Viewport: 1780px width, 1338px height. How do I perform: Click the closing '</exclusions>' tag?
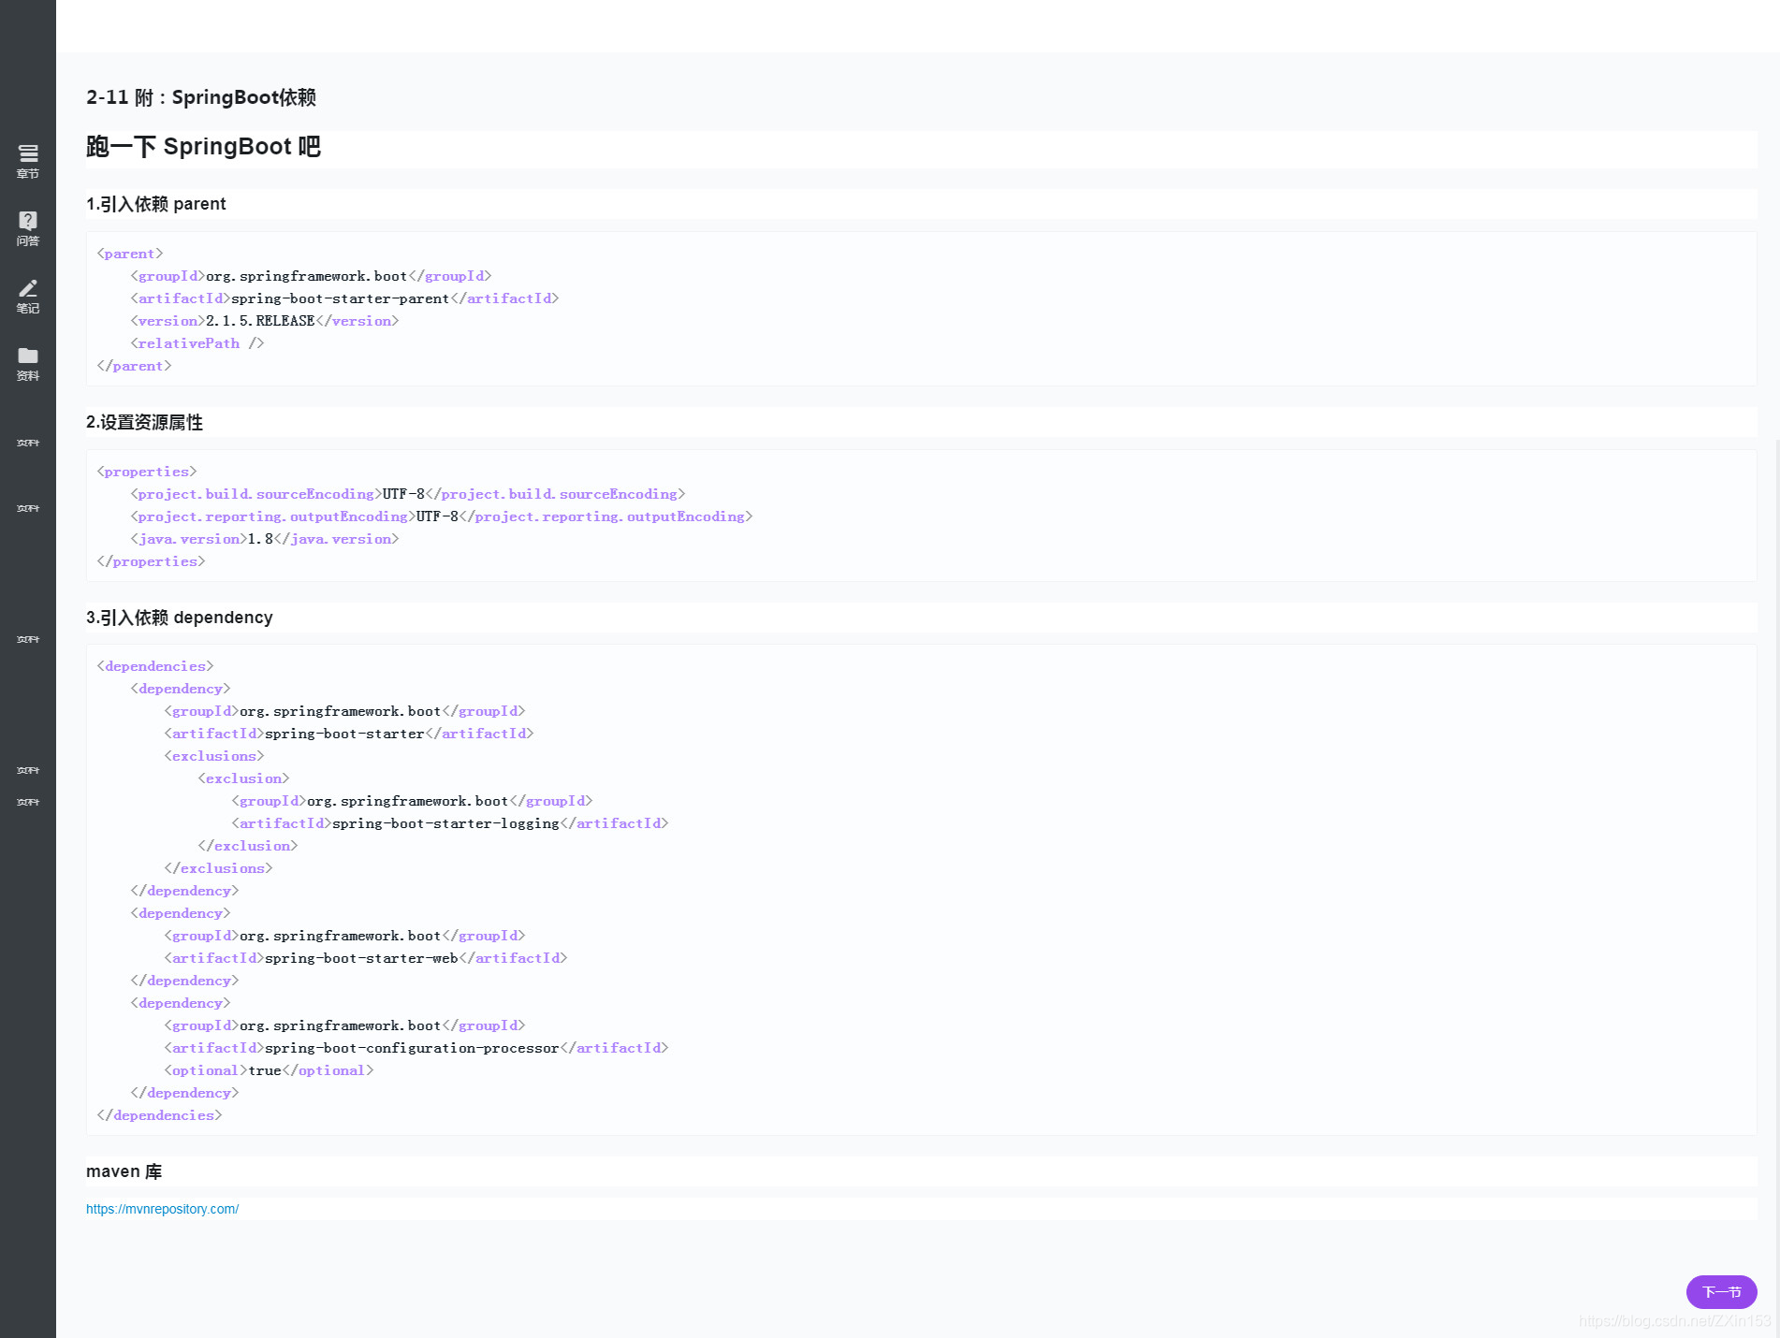tap(218, 868)
